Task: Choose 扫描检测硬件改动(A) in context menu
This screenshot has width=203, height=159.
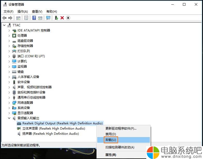Action: [124, 147]
